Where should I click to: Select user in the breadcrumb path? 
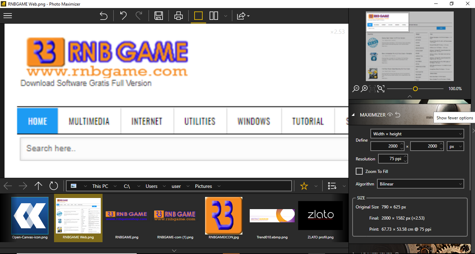tap(176, 186)
